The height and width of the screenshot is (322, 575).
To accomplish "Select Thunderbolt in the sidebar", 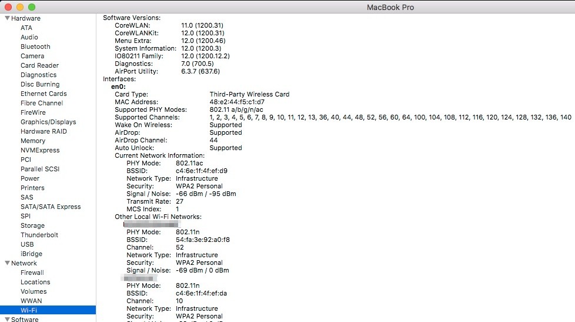I will click(x=39, y=235).
